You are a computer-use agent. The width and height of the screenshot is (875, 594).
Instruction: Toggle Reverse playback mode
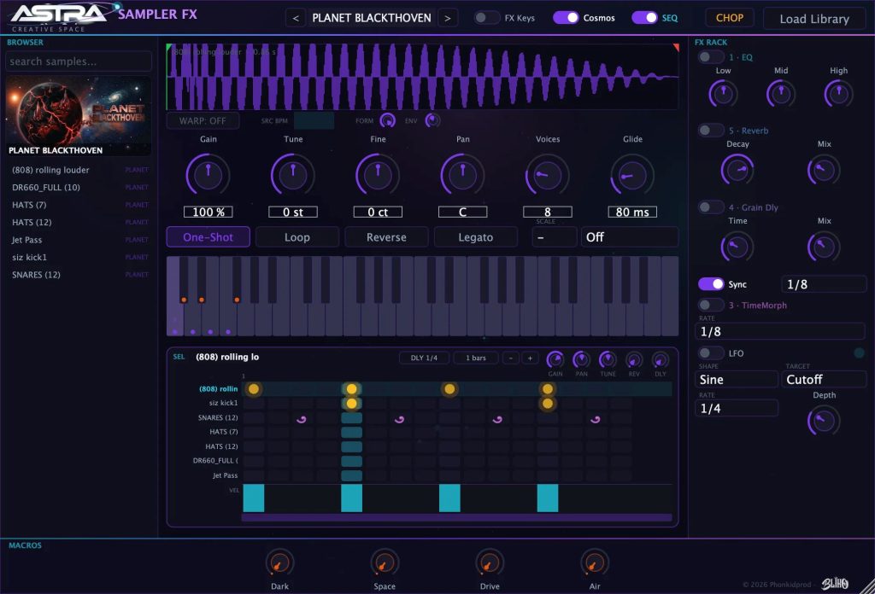coord(387,236)
